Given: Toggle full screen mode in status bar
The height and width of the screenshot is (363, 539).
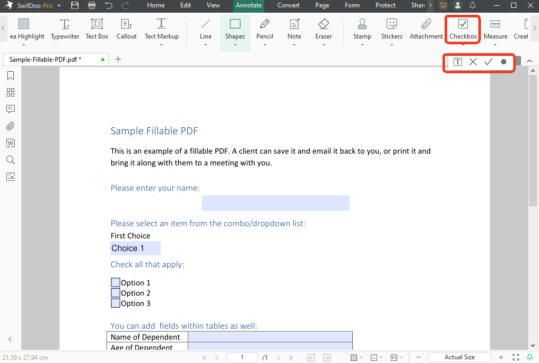Looking at the screenshot, I should click(516, 358).
